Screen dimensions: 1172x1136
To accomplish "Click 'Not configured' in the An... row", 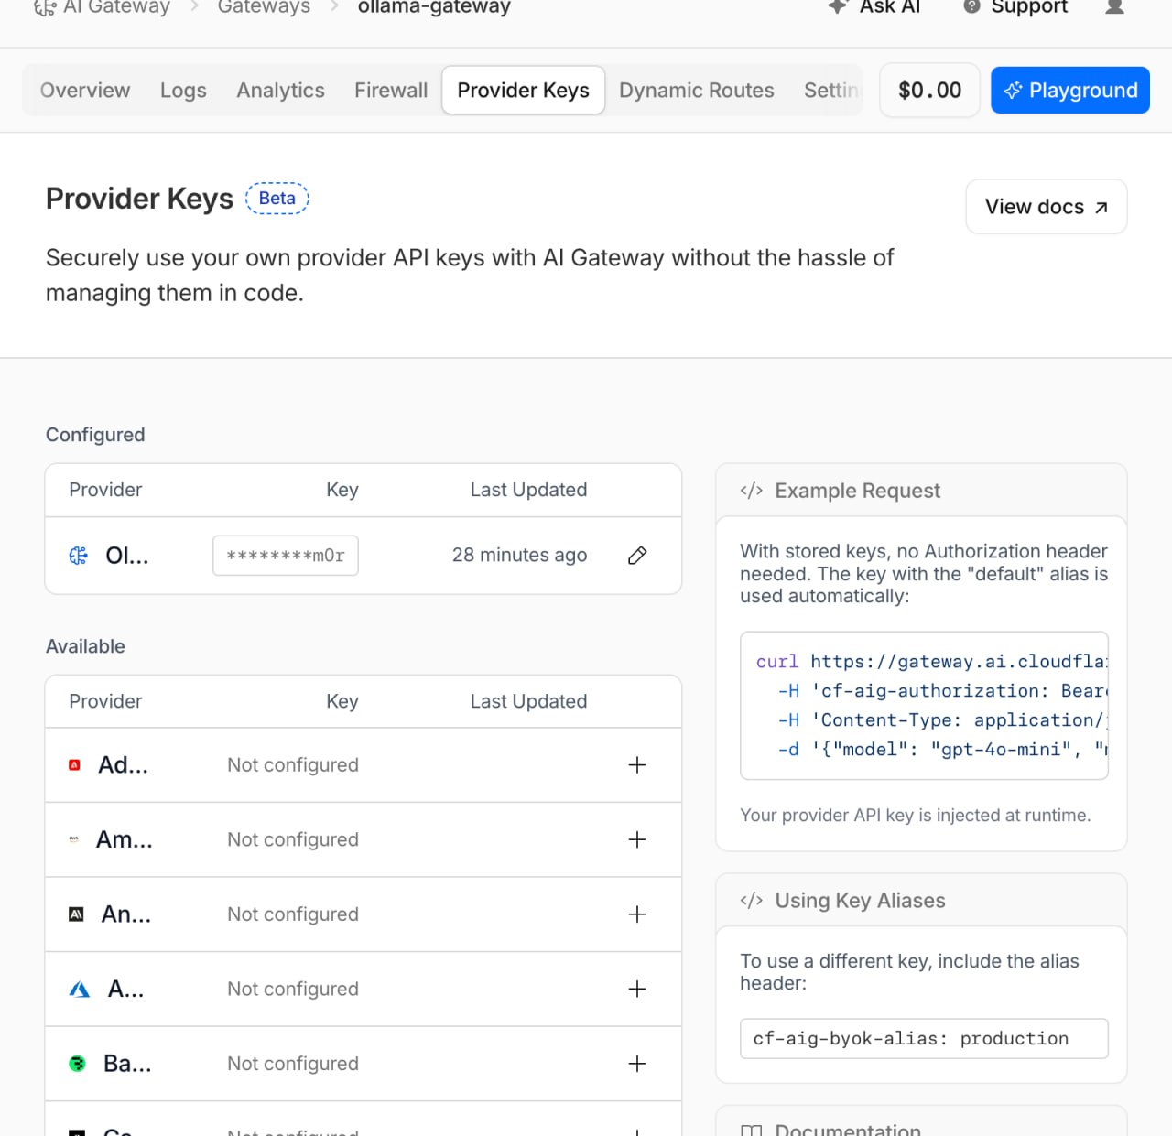I will (x=293, y=914).
